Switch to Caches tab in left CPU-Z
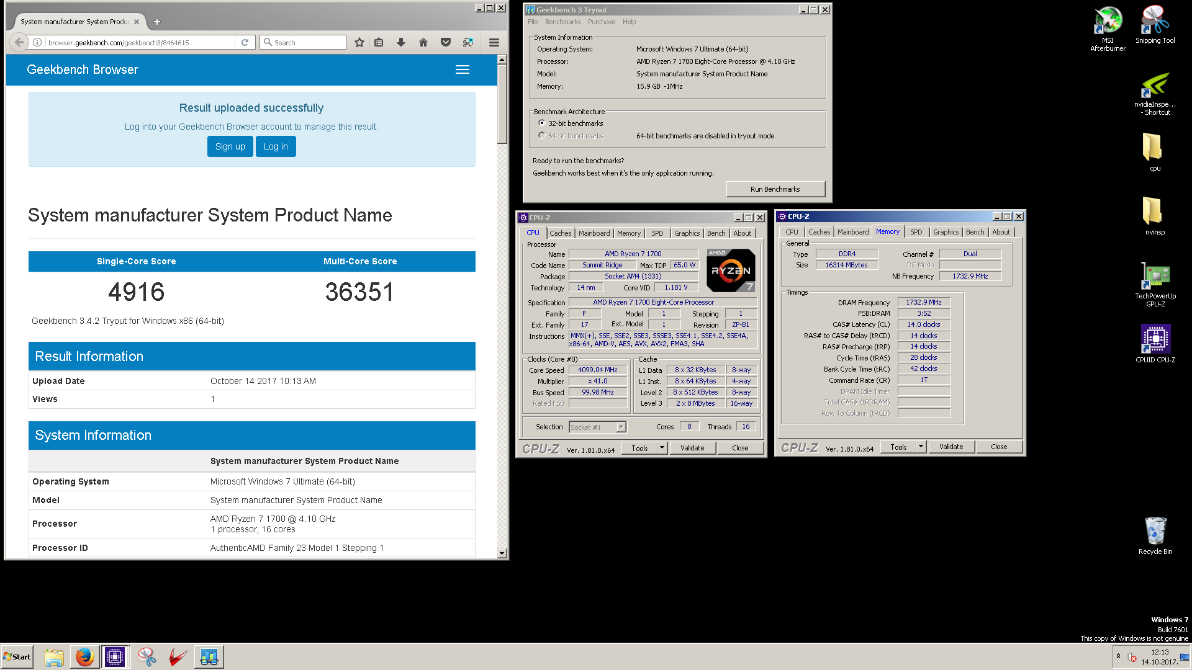 (x=560, y=233)
